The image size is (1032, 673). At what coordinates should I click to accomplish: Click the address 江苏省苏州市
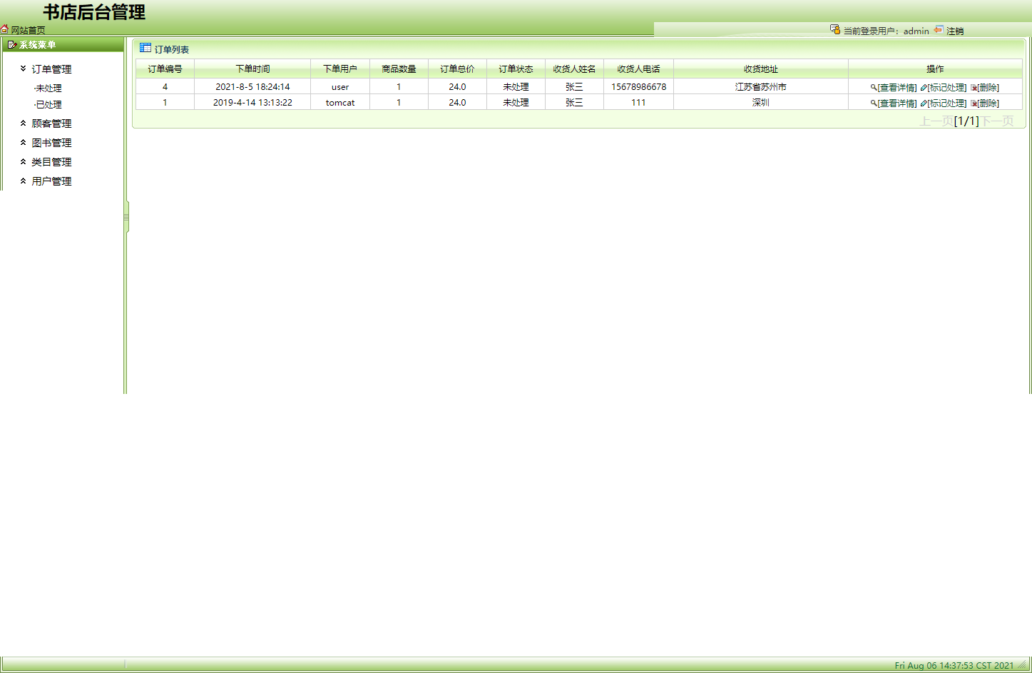pos(761,87)
